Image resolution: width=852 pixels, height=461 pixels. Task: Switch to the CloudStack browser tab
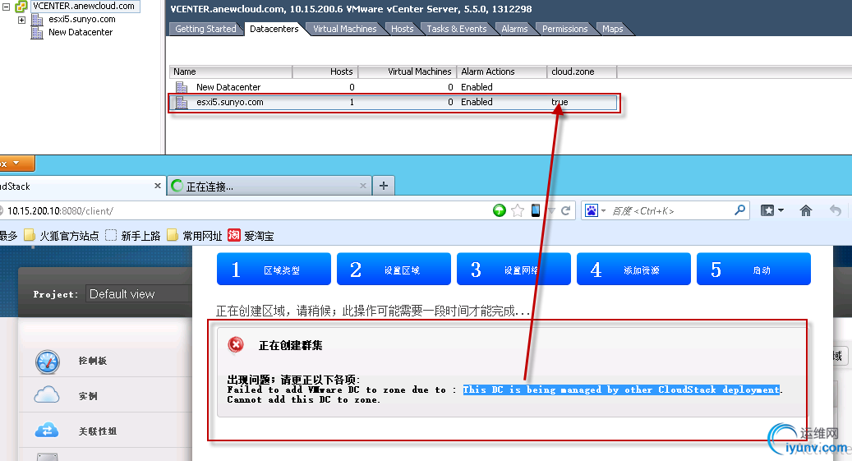tap(76, 187)
